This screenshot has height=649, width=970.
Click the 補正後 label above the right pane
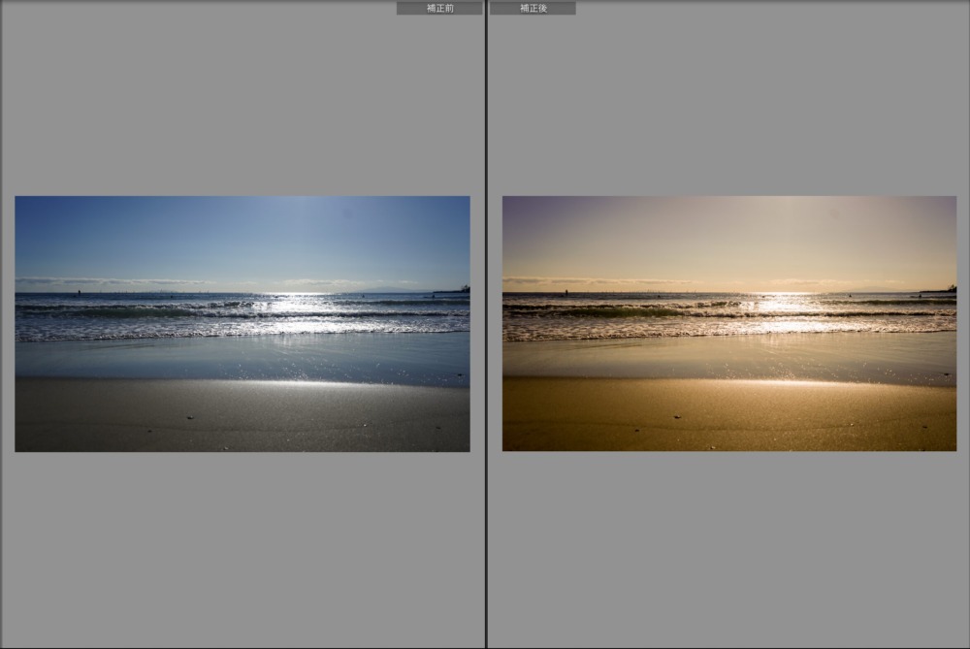click(532, 8)
